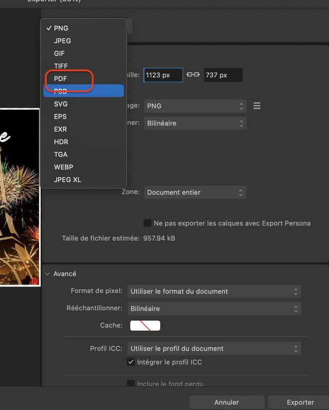Open the upper Bilinéaire resample dropdown

coord(195,123)
